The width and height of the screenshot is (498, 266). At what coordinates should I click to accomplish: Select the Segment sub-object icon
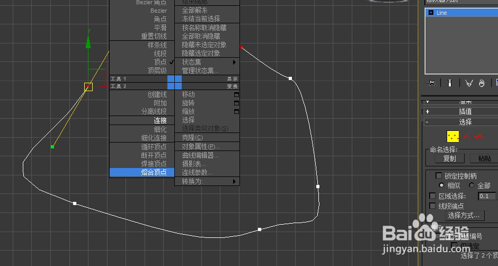pyautogui.click(x=466, y=137)
